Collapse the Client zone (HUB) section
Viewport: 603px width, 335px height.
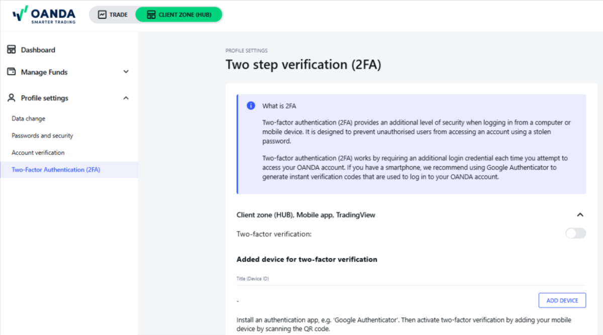coord(580,215)
